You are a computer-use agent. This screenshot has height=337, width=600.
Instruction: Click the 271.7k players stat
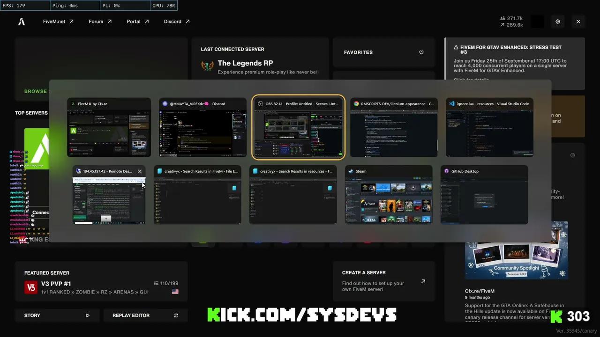(x=511, y=18)
